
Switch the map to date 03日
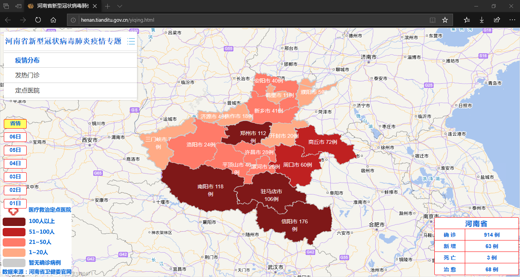[15, 177]
